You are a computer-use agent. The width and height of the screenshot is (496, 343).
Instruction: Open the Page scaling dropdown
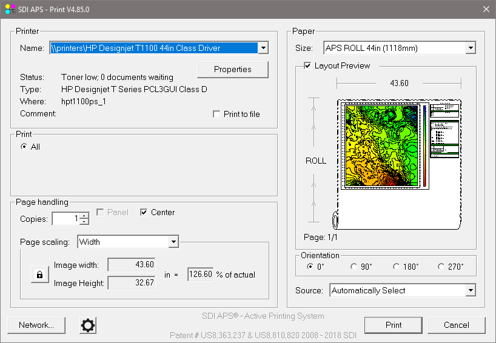(173, 242)
